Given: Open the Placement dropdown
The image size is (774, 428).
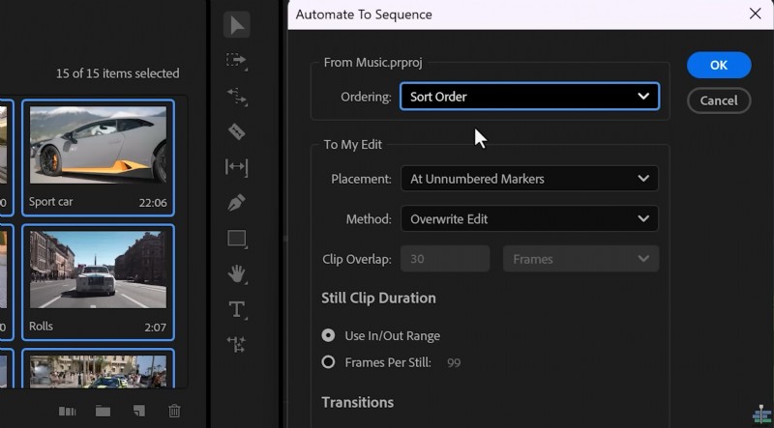Looking at the screenshot, I should (529, 179).
